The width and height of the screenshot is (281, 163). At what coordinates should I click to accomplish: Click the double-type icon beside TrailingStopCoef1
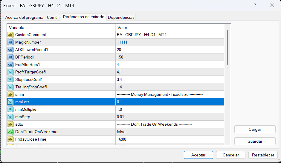tap(10, 87)
